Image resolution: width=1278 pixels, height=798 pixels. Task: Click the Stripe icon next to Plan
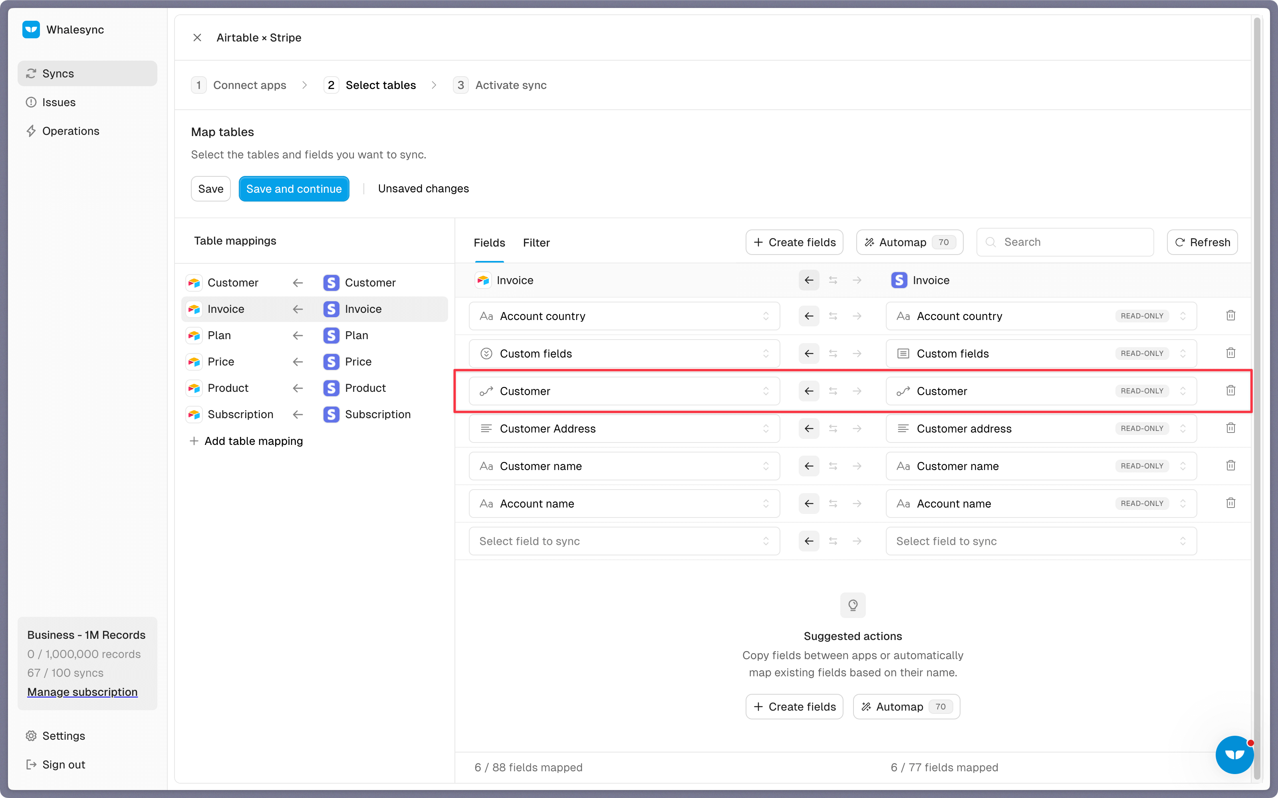click(331, 336)
